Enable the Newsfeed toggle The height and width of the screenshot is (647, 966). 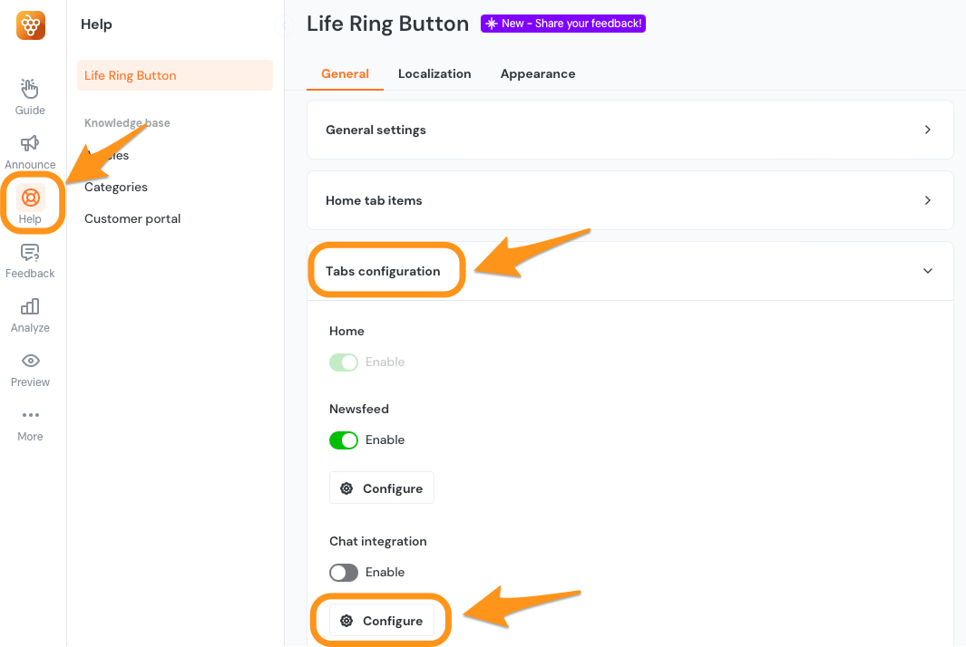tap(346, 439)
